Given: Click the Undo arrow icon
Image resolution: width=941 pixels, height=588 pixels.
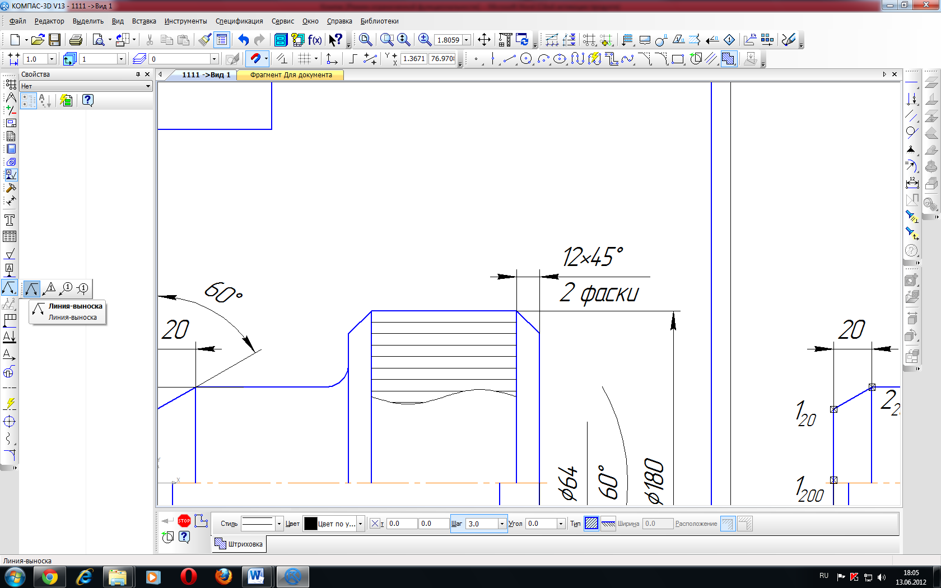Looking at the screenshot, I should [243, 40].
